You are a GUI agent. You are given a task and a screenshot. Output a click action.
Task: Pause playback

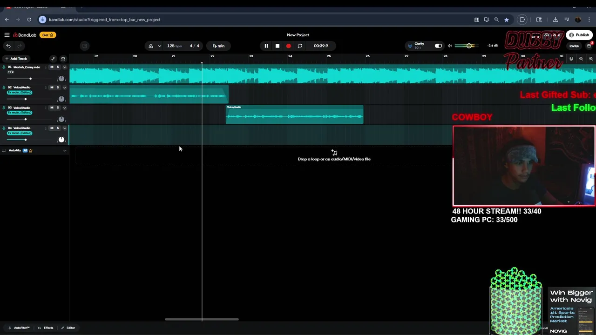266,46
